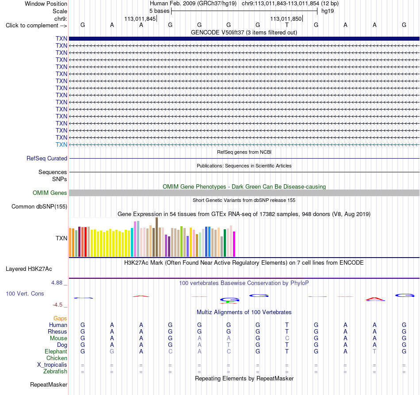Click the RepeatMasker track label
Viewport: 420px width, 395px height.
(x=49, y=384)
